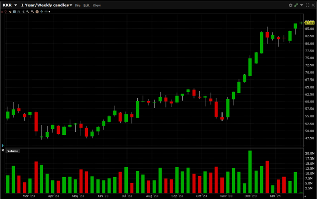317x199 pixels.
Task: Click the 47.50 price axis label
Action: point(310,138)
